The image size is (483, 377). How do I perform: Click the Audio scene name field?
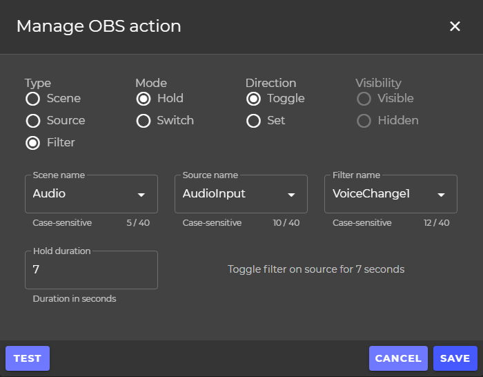coord(91,194)
